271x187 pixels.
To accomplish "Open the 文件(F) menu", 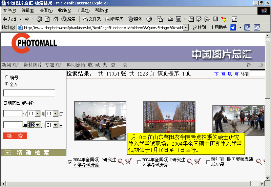I will [x=10, y=11].
